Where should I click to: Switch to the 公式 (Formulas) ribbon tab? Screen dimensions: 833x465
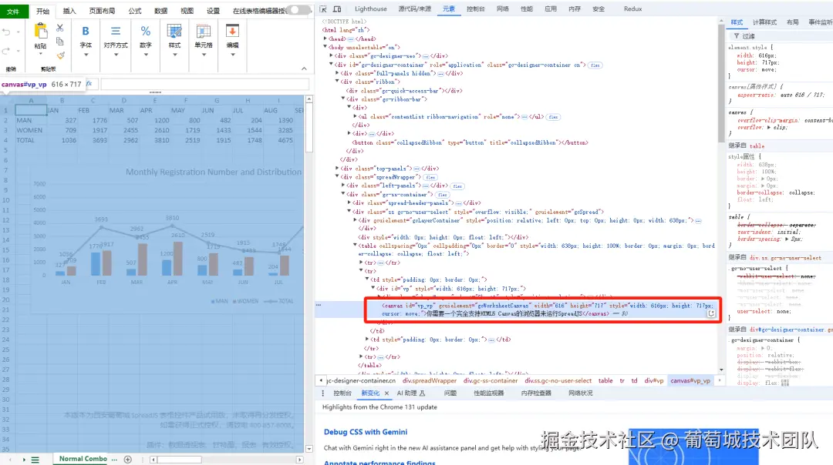pos(135,11)
